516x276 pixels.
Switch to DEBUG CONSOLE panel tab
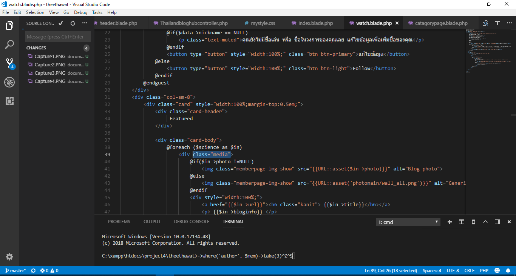[x=192, y=222]
